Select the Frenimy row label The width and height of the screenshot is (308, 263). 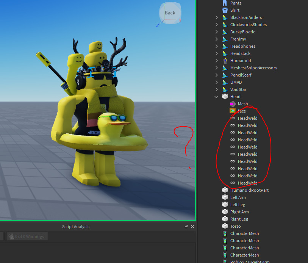click(x=238, y=39)
